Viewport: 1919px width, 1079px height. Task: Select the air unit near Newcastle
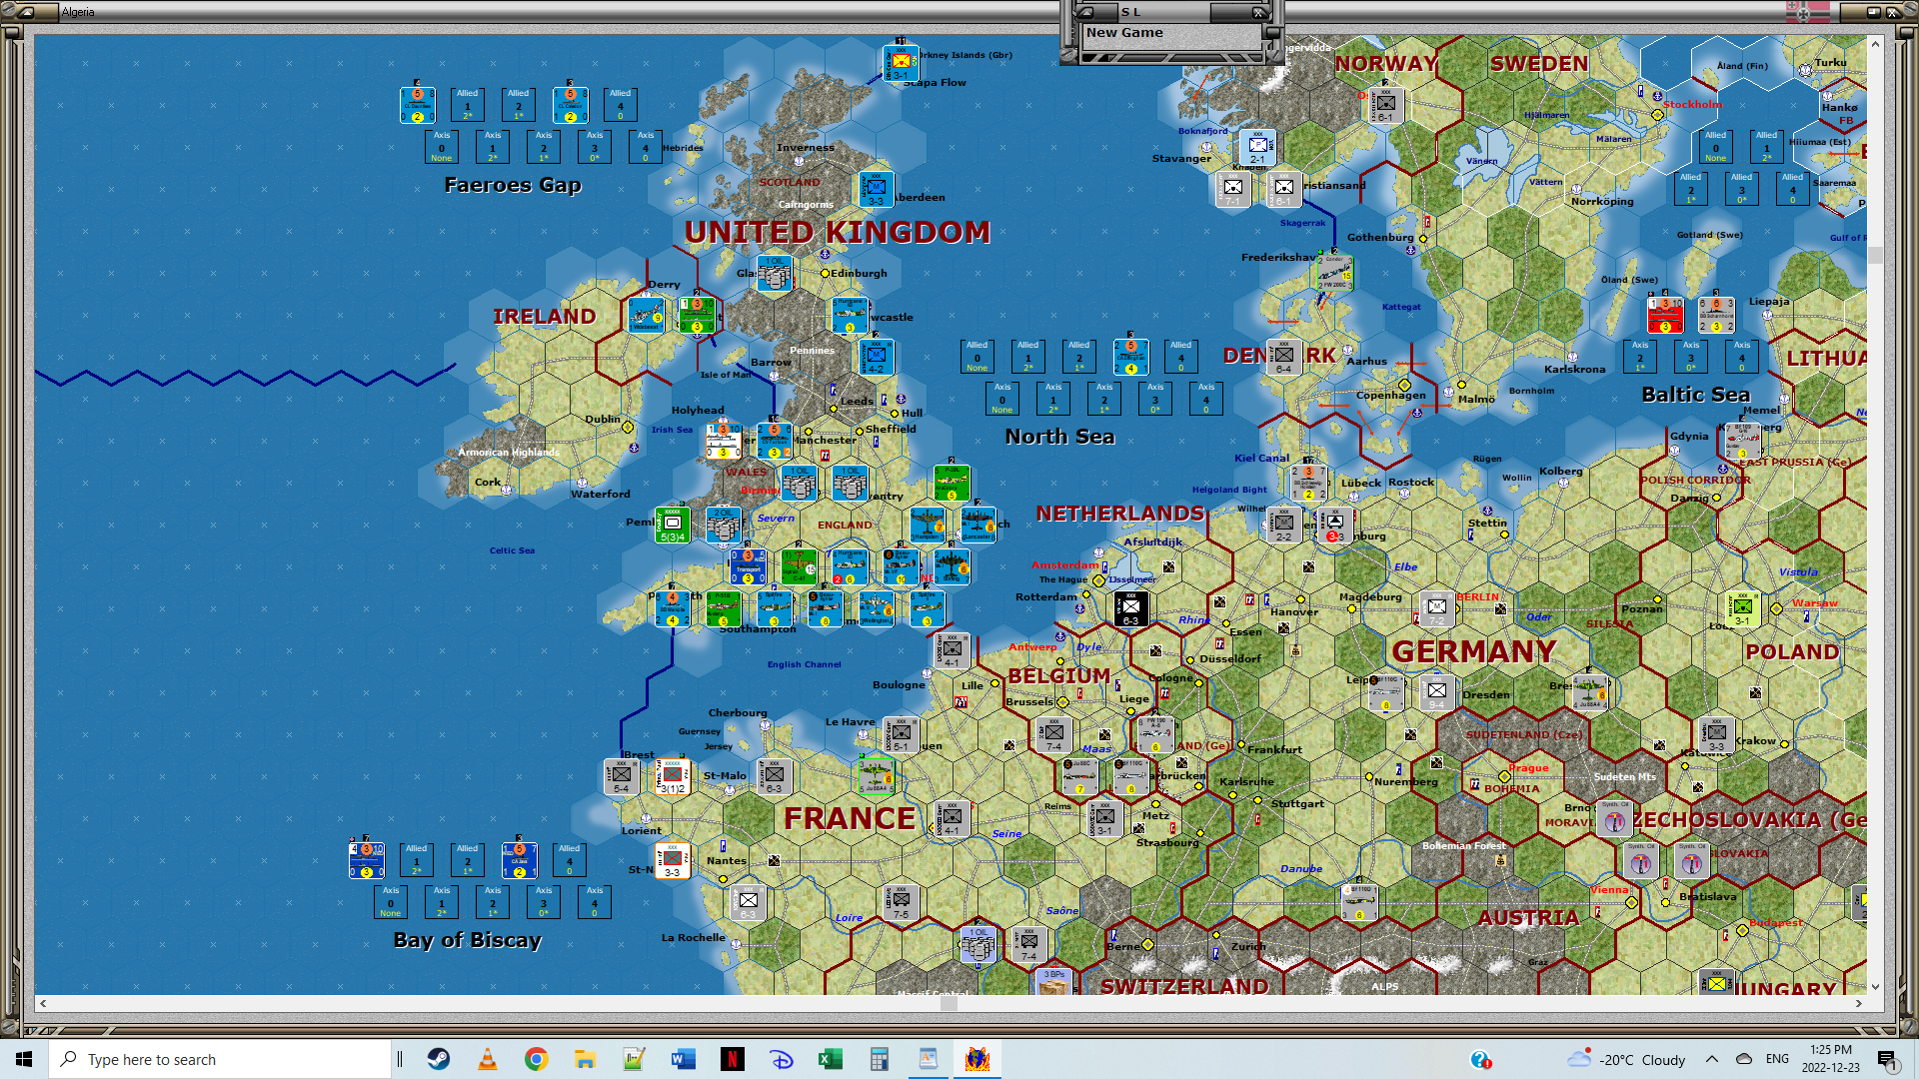point(850,315)
